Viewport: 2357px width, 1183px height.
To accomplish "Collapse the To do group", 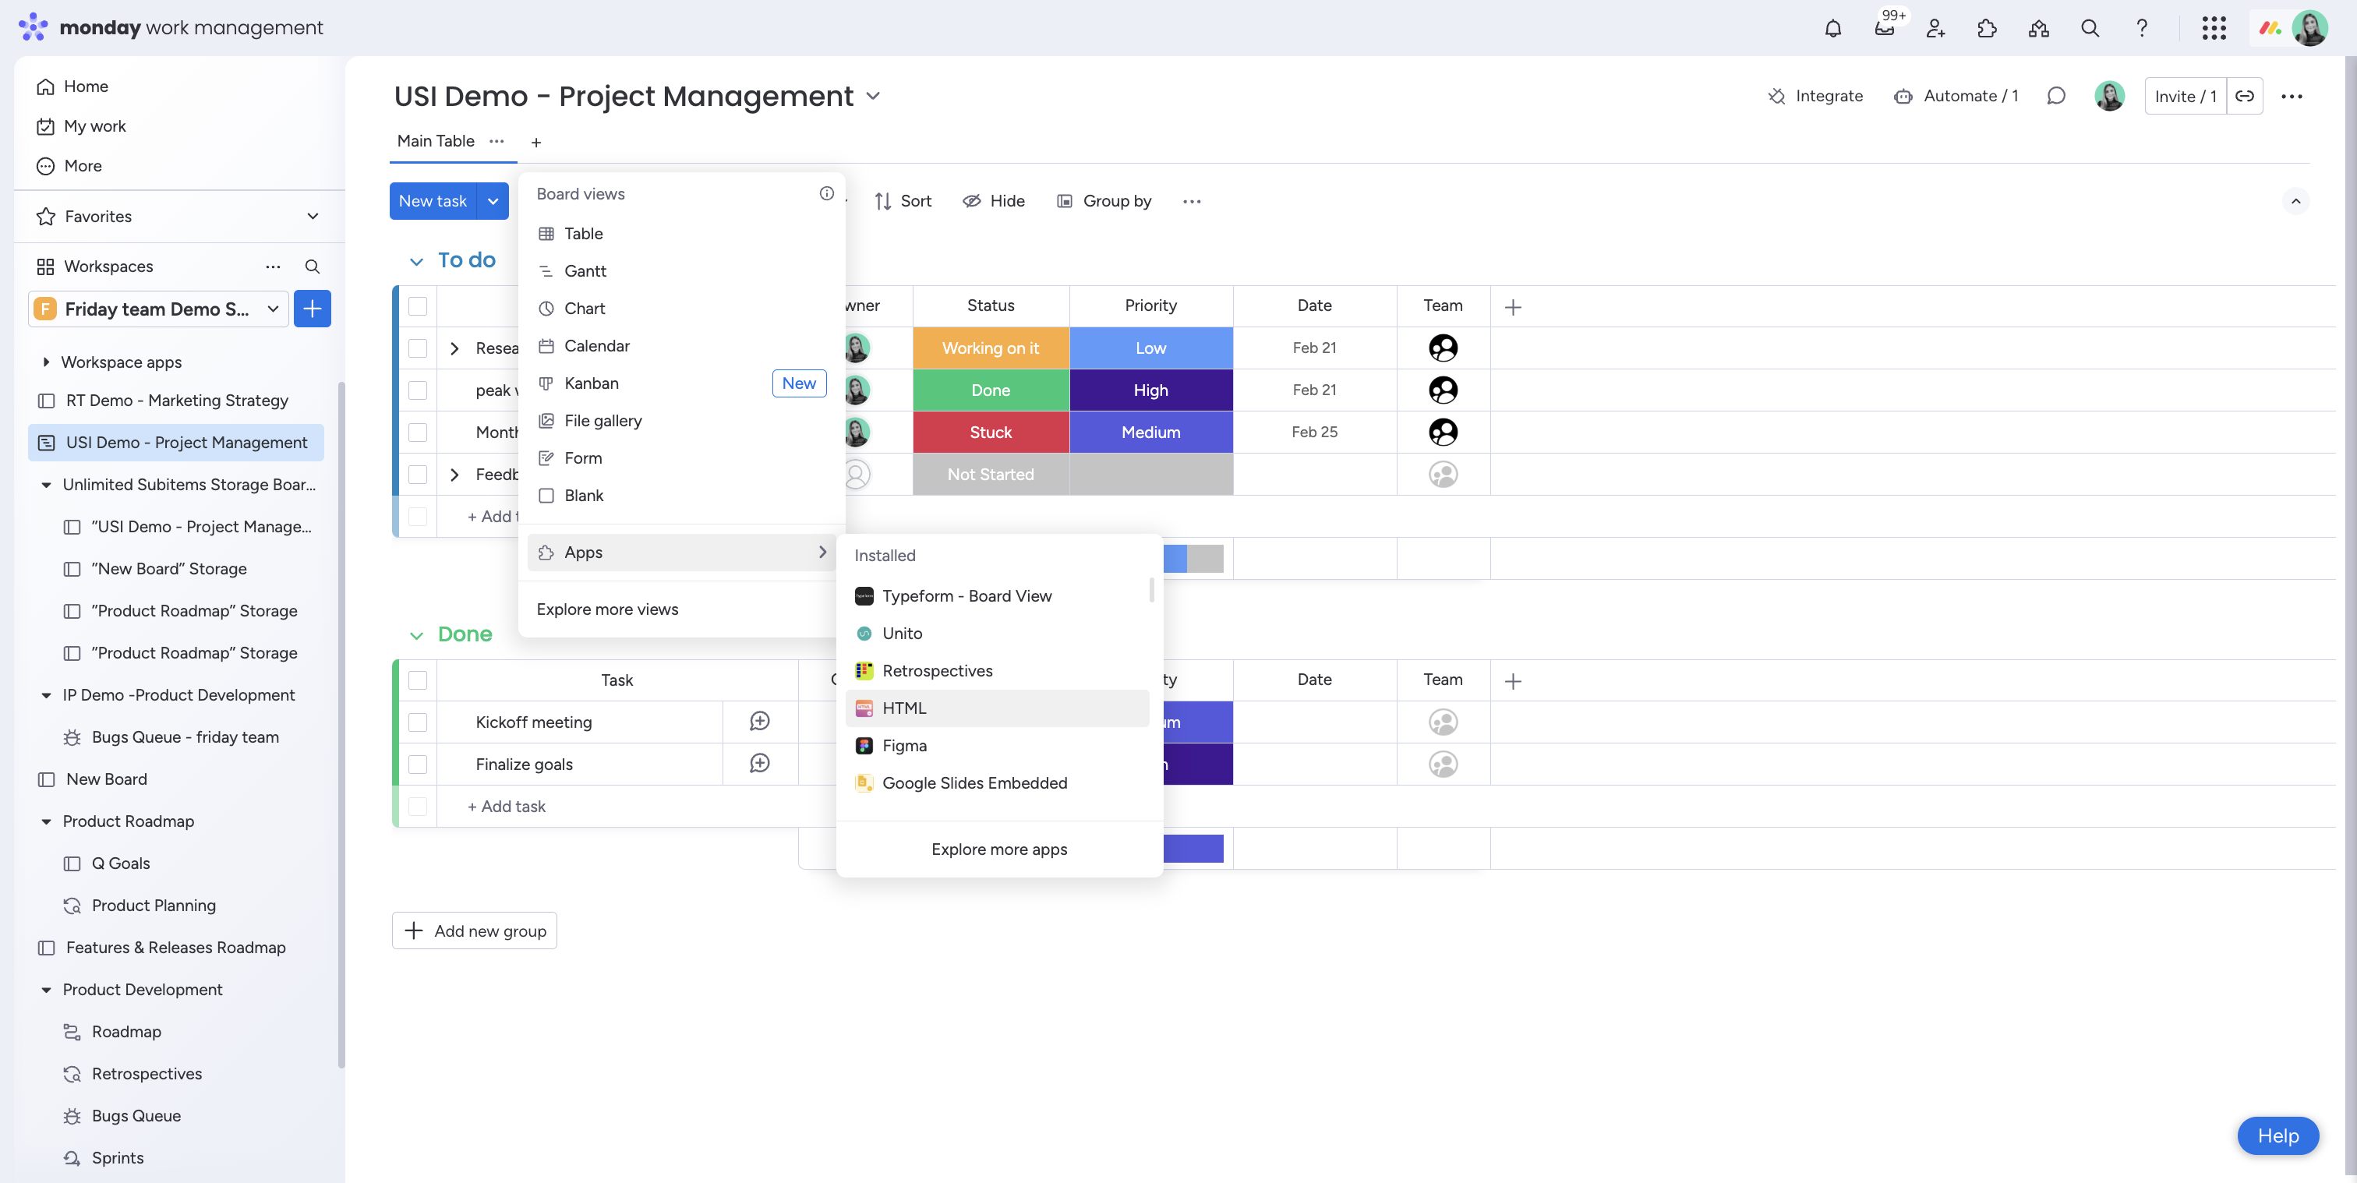I will [416, 262].
